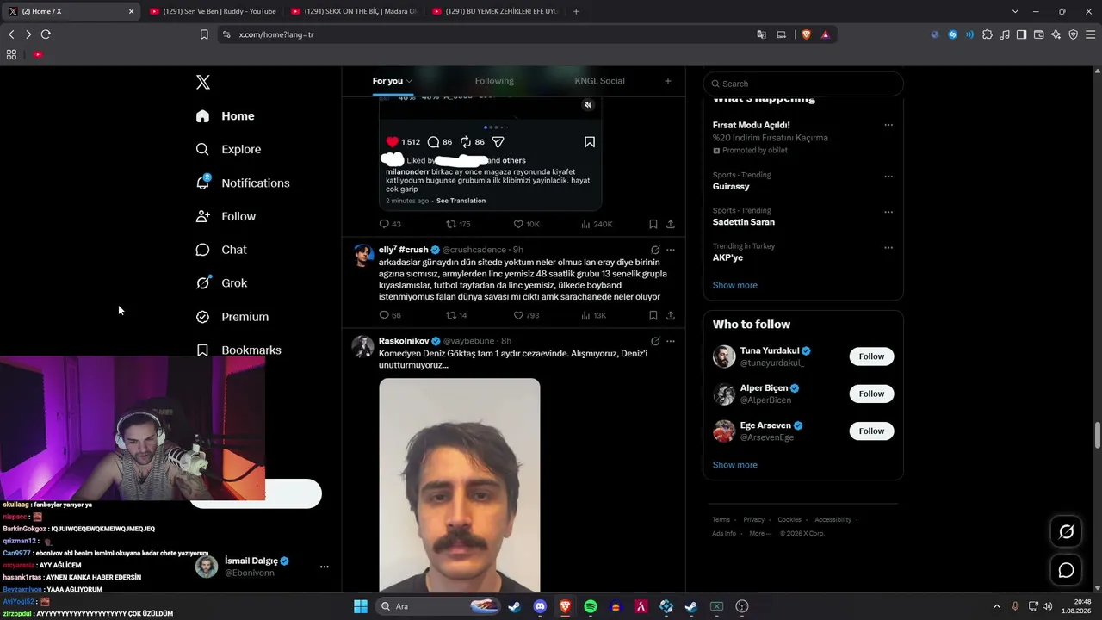Open more options for Sadettin Saran trend
Screen dimensions: 1102x620
[x=888, y=212]
